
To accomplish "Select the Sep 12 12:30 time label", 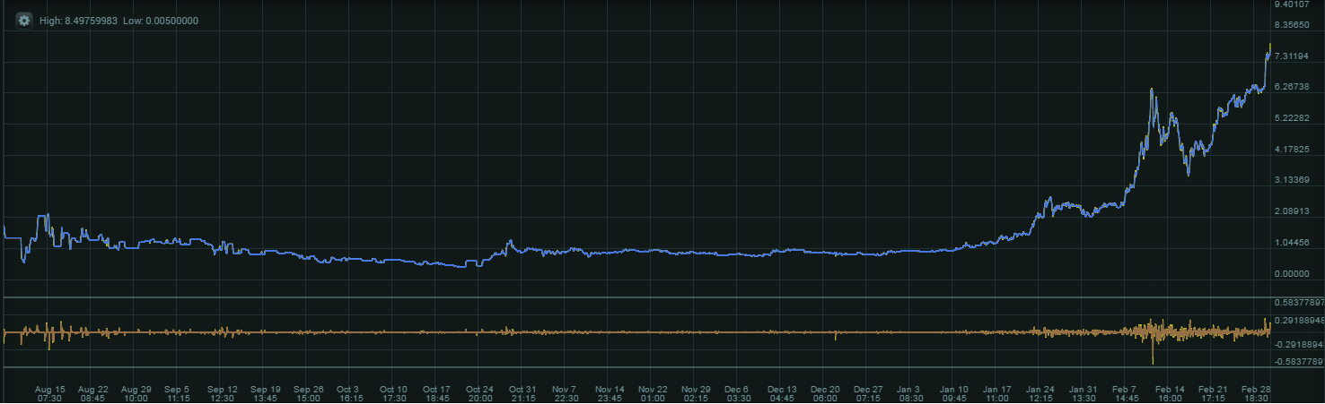I will pyautogui.click(x=222, y=394).
